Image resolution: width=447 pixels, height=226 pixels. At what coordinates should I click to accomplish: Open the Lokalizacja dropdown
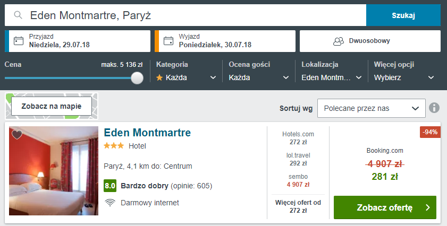click(332, 77)
